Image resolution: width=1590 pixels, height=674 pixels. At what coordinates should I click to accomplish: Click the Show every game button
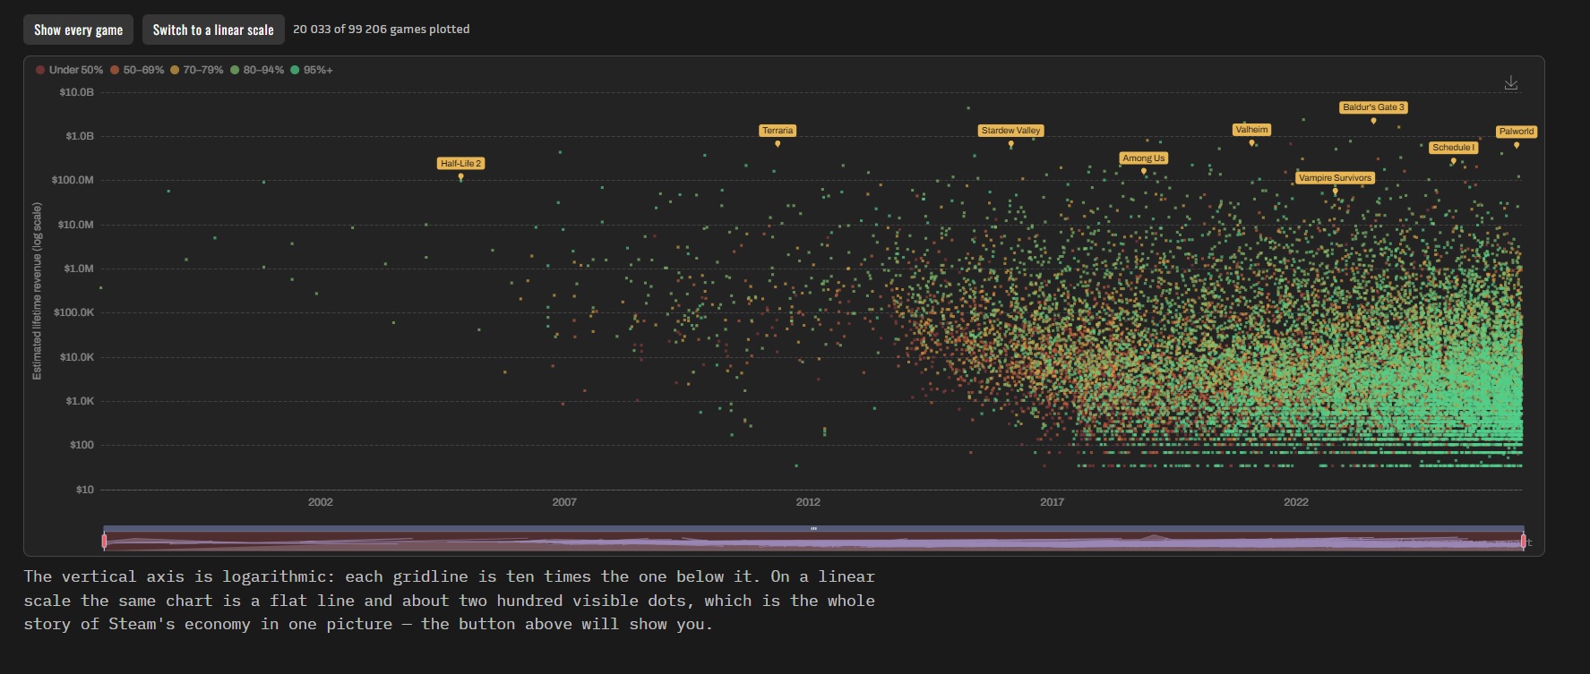tap(79, 30)
